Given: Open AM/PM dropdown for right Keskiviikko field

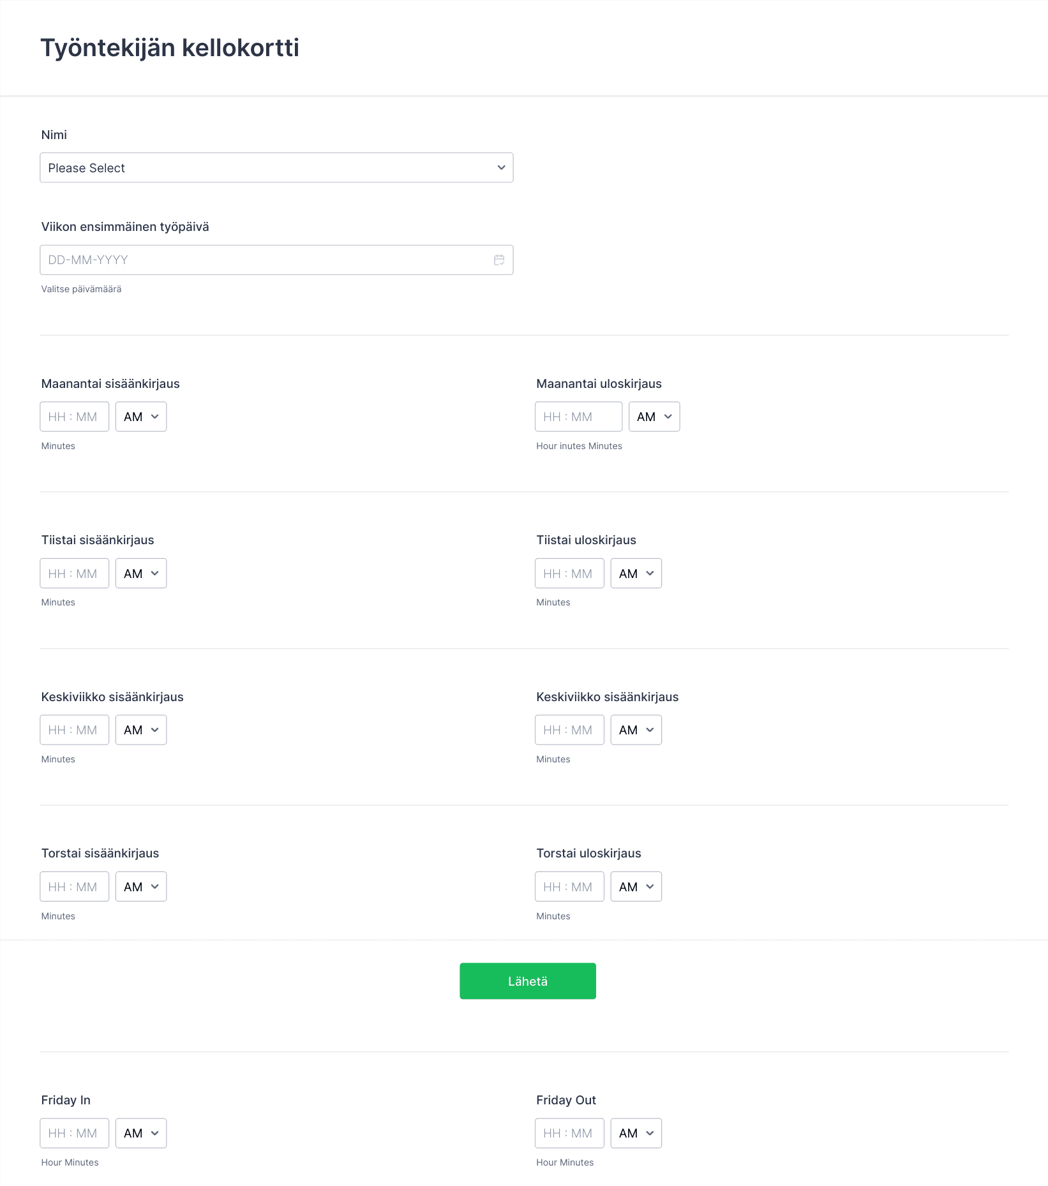Looking at the screenshot, I should 636,730.
